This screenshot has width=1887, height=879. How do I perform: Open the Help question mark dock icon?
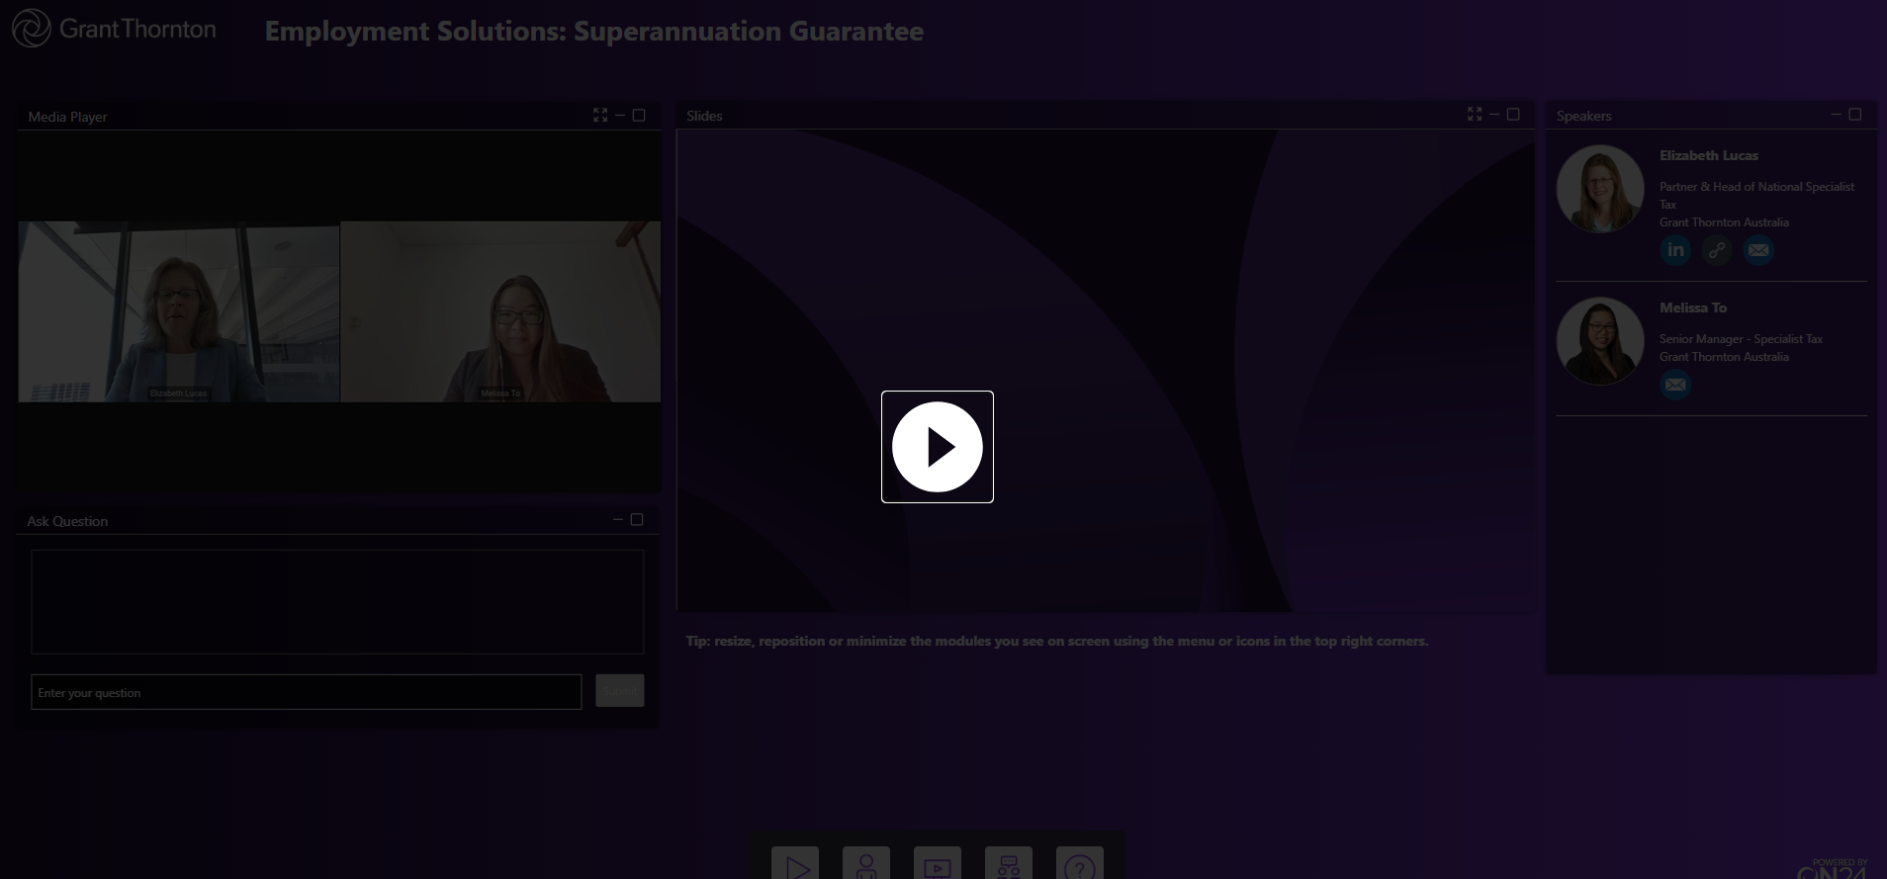point(1080,865)
